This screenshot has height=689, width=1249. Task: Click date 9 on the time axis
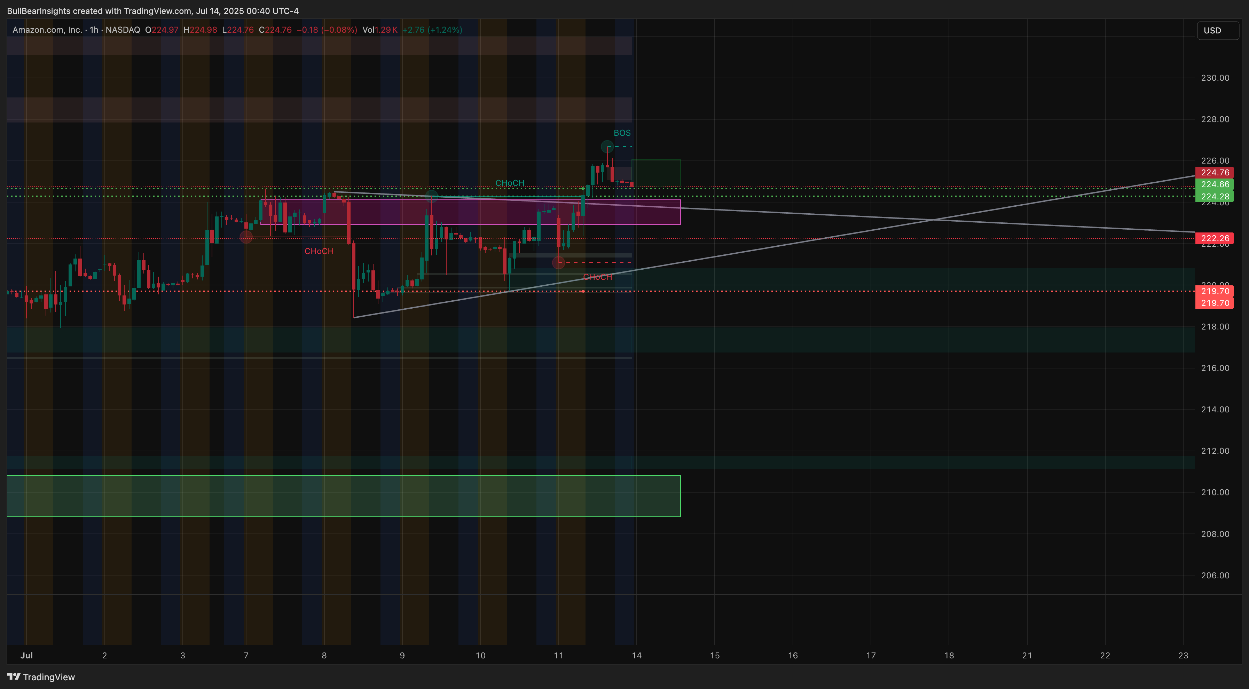point(402,655)
